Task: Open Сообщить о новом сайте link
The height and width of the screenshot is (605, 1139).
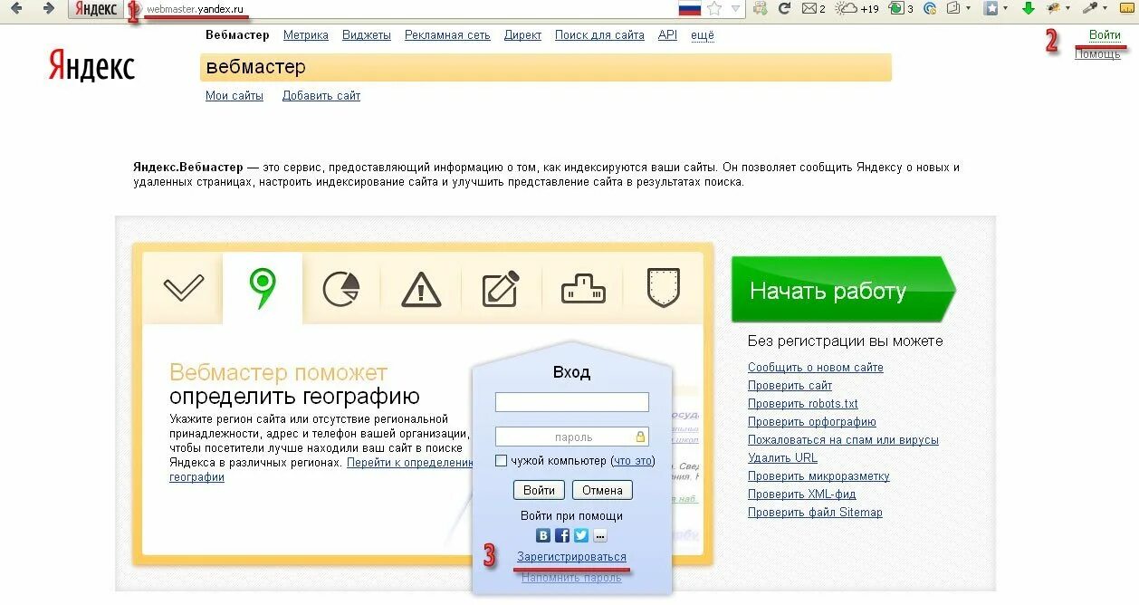Action: pyautogui.click(x=815, y=367)
